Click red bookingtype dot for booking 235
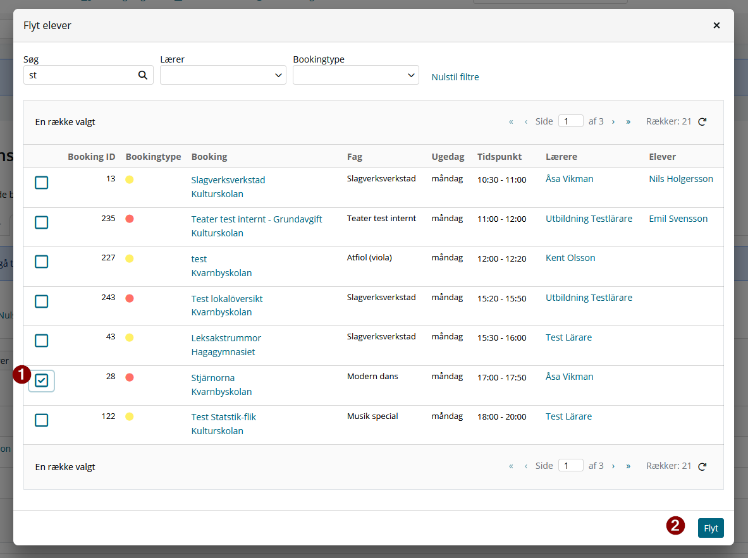Screen dimensions: 748x558 (x=129, y=219)
